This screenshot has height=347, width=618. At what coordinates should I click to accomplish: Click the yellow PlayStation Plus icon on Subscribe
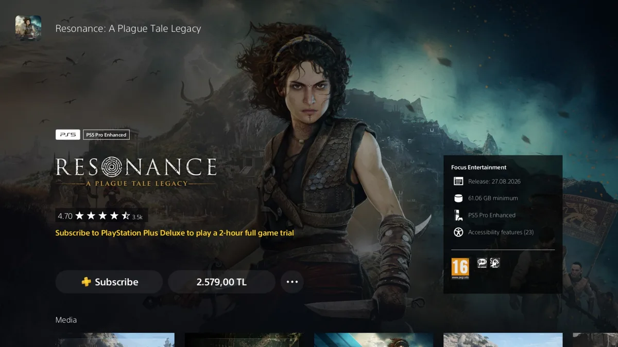86,282
